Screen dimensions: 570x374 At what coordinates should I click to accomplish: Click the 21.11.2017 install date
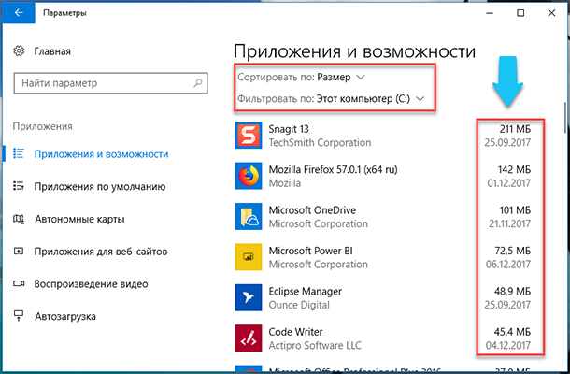tap(509, 223)
